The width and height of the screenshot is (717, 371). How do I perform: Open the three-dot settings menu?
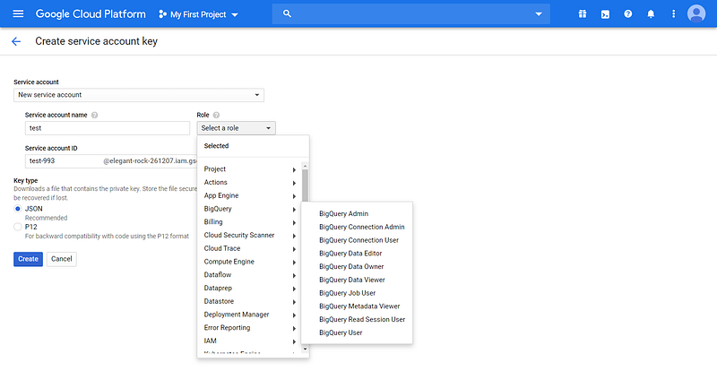pos(673,13)
